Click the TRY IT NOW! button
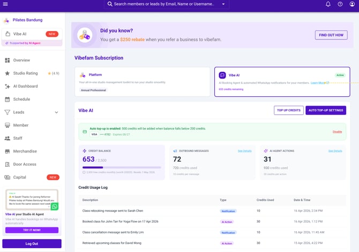 [x=32, y=230]
